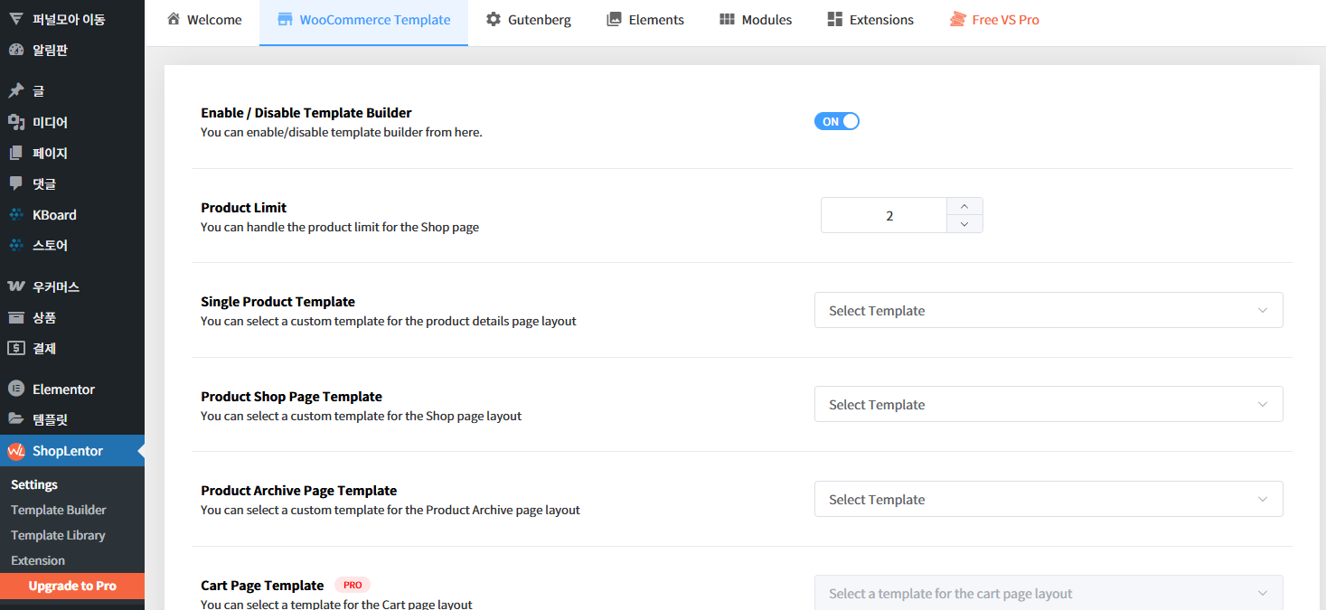Click the media icon beside 미디어
The width and height of the screenshot is (1326, 610).
15,122
